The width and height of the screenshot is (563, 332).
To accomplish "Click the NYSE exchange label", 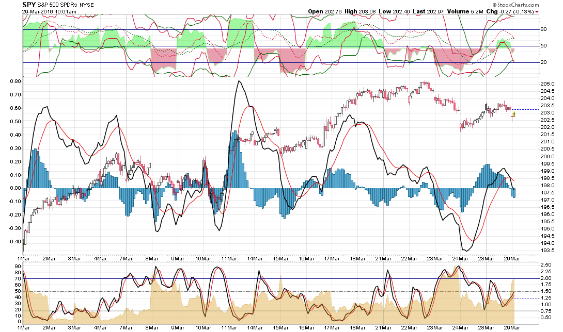I will click(x=87, y=5).
